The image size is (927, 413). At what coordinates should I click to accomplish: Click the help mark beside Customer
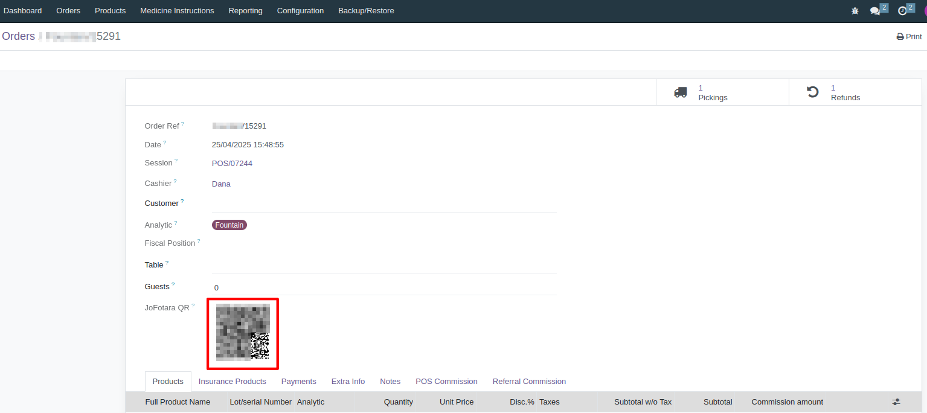(x=182, y=201)
